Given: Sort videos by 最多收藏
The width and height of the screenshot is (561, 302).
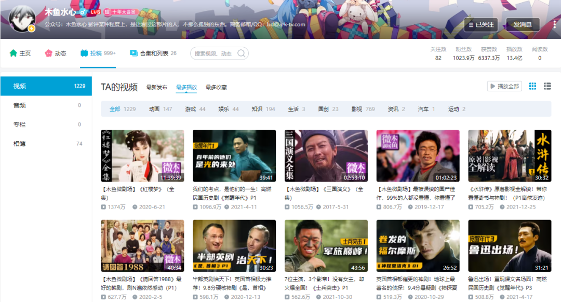Looking at the screenshot, I should tap(216, 87).
